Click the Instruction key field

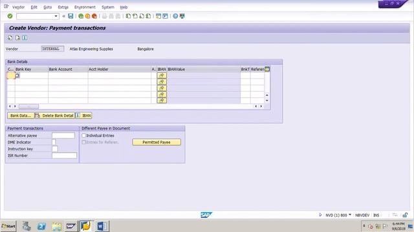(x=54, y=149)
